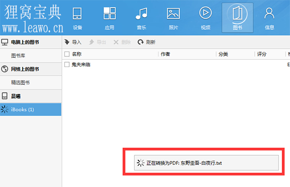
Task: Click the 导入 (Import) toolbar button
Action: point(73,42)
